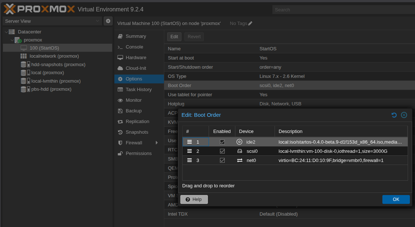Click the Backup floppy disk icon
Image resolution: width=415 pixels, height=227 pixels.
tap(120, 111)
